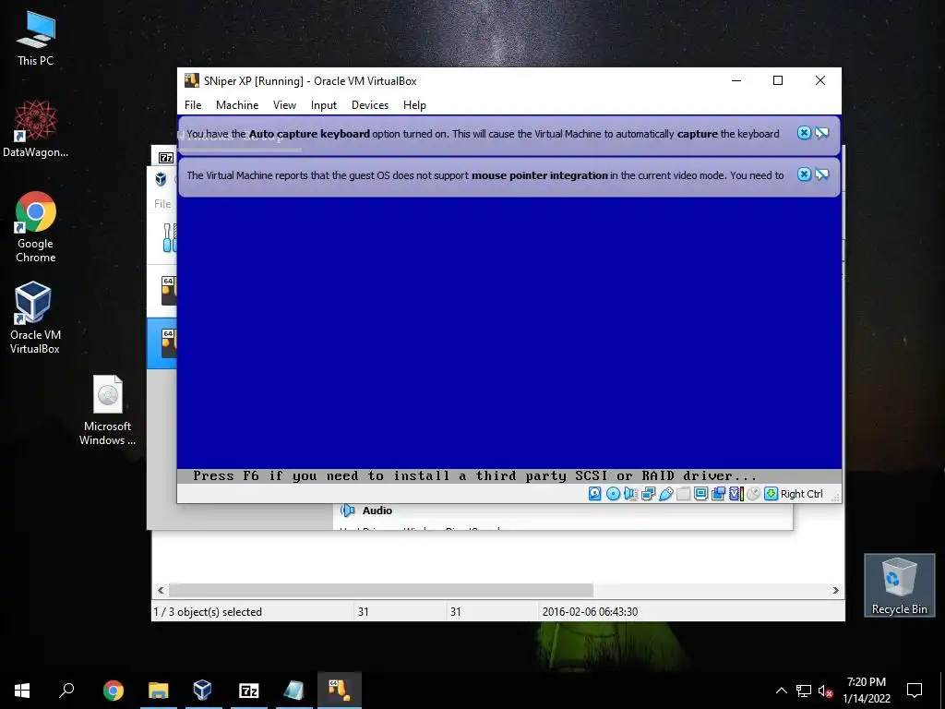
Task: Click the horizontal scrollbar thumb in 7-Zip
Action: click(381, 590)
